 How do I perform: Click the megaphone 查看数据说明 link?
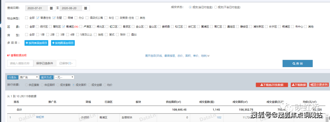(x=17, y=55)
